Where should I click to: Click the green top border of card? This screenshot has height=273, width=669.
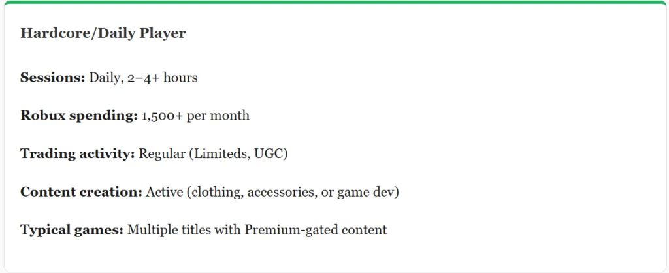pos(334,2)
